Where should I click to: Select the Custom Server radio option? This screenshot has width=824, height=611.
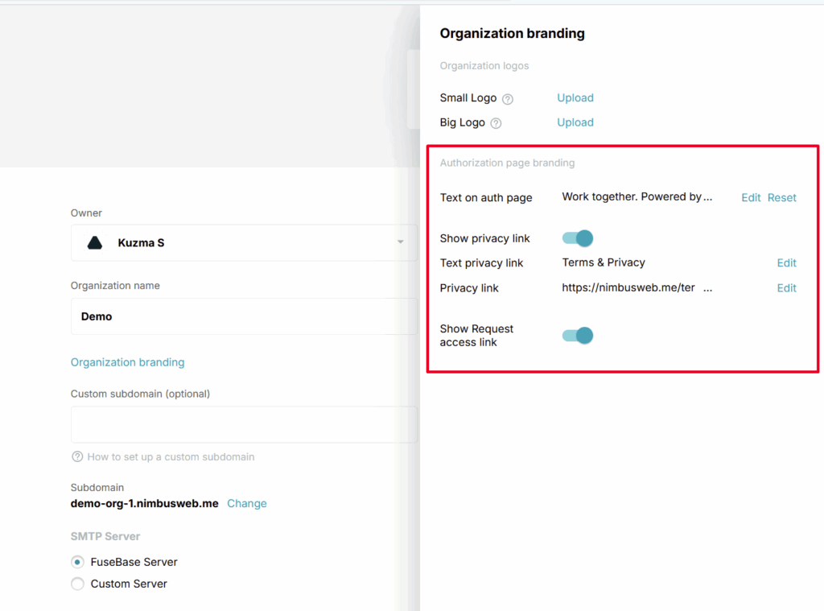pos(78,584)
